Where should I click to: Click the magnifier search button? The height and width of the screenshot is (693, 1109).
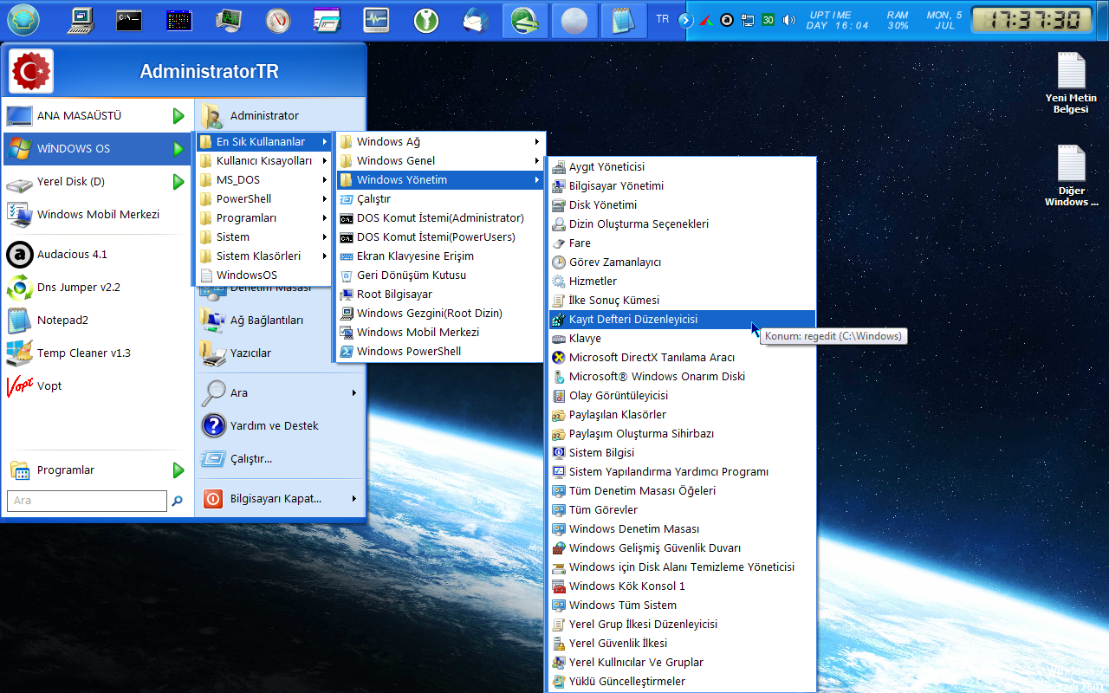point(178,501)
